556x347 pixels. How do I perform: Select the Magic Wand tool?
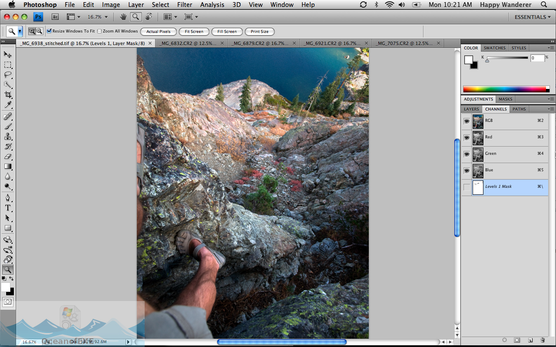click(x=8, y=85)
